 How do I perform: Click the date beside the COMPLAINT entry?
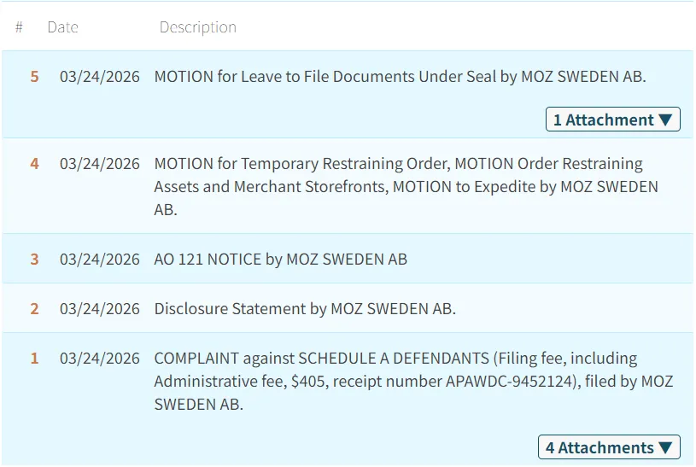coord(99,359)
